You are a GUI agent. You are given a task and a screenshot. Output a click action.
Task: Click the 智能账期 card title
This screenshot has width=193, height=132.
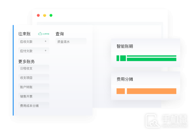tap(125, 46)
